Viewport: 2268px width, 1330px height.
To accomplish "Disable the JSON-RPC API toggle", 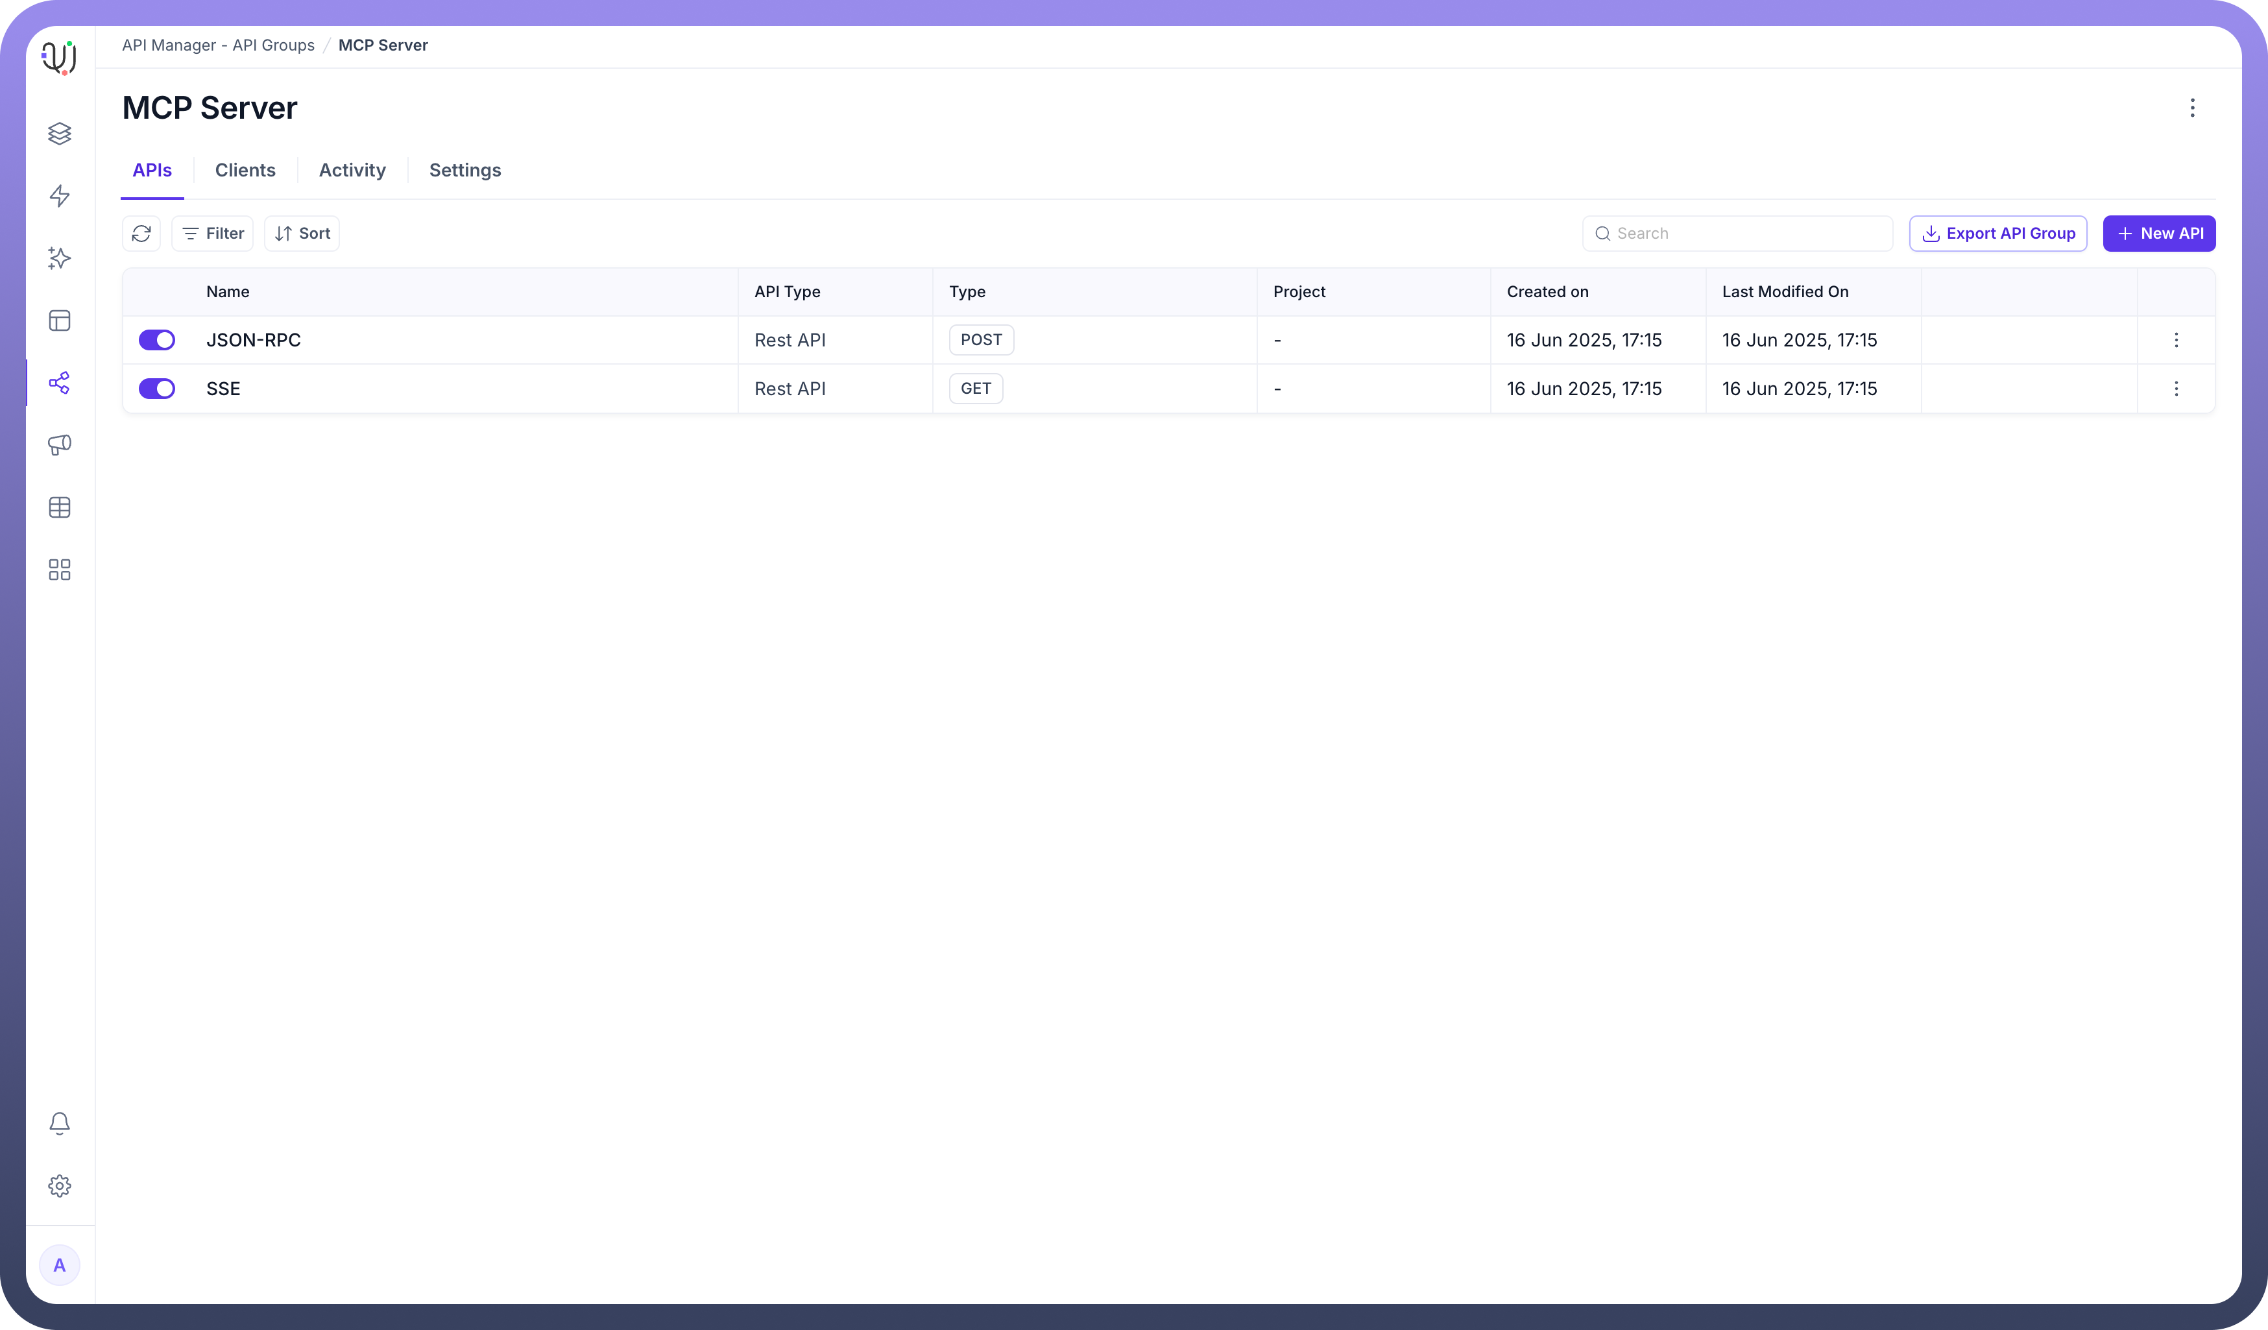I will click(156, 340).
